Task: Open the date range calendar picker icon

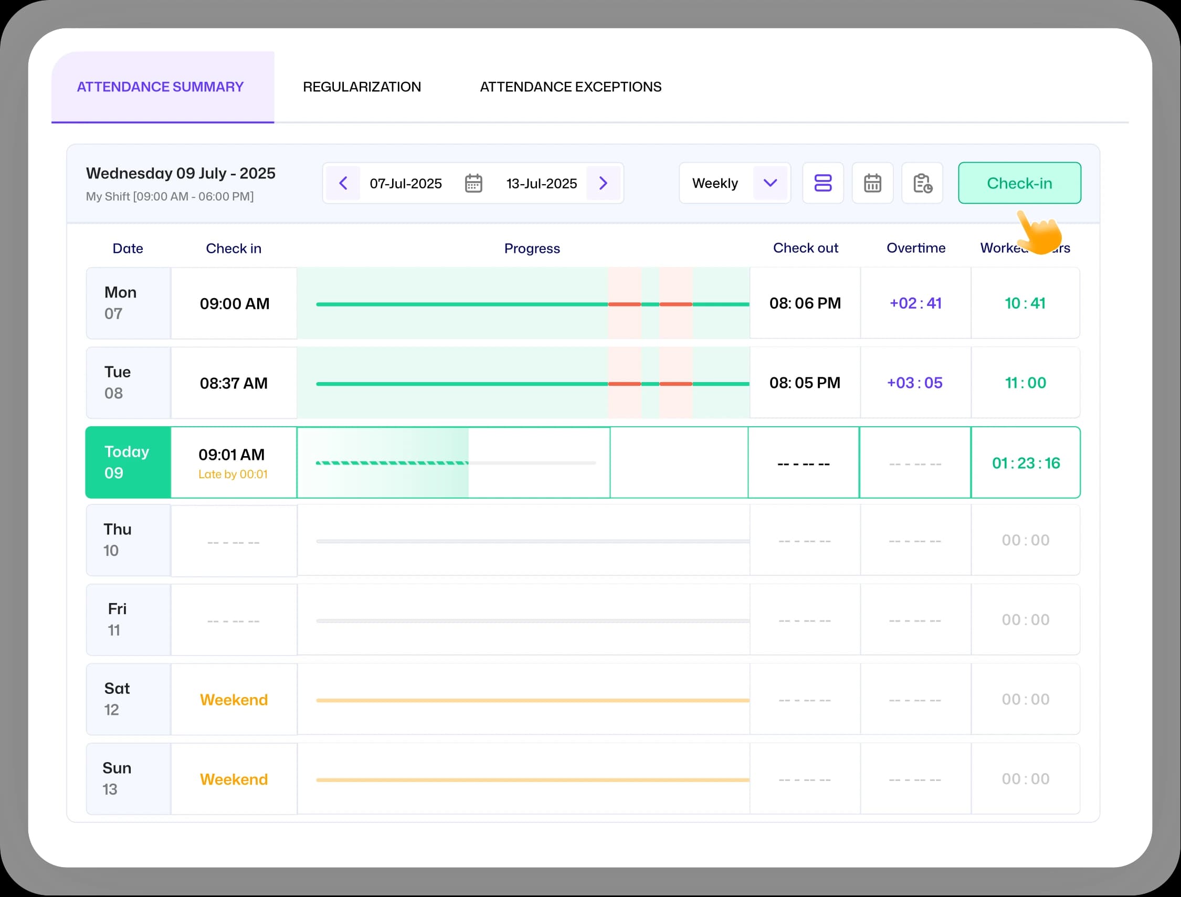Action: pyautogui.click(x=473, y=183)
